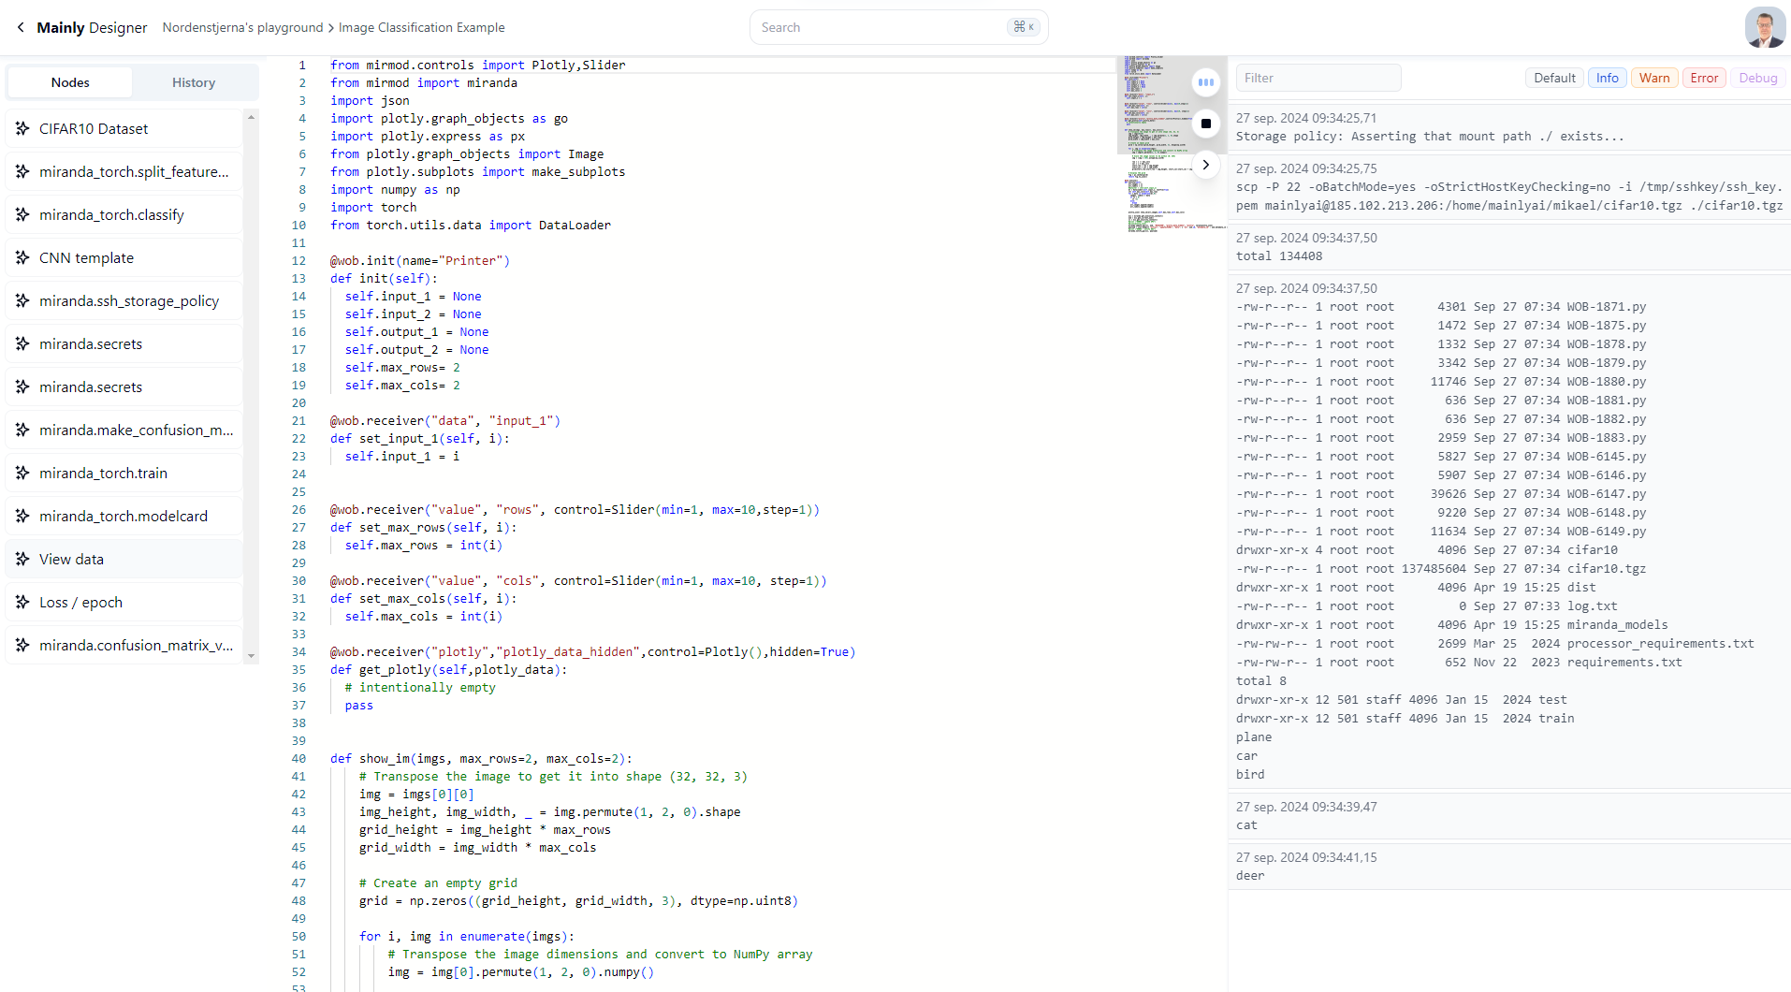The image size is (1791, 992).
Task: Switch to the Nodes tab
Action: pyautogui.click(x=70, y=82)
